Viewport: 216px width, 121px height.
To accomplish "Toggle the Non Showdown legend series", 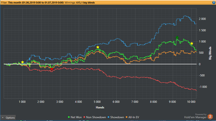I will [x=95, y=117].
